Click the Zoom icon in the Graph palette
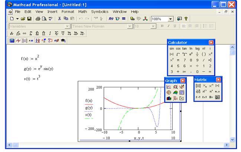The image size is (241, 152). [175, 87]
